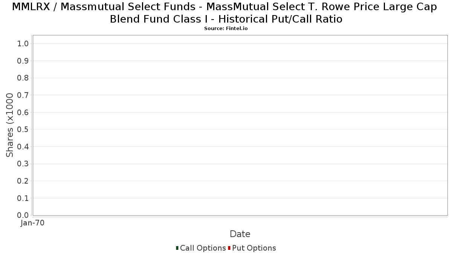Click the 0.9 y-axis tick label
The height and width of the screenshot is (254, 452).
tap(23, 61)
